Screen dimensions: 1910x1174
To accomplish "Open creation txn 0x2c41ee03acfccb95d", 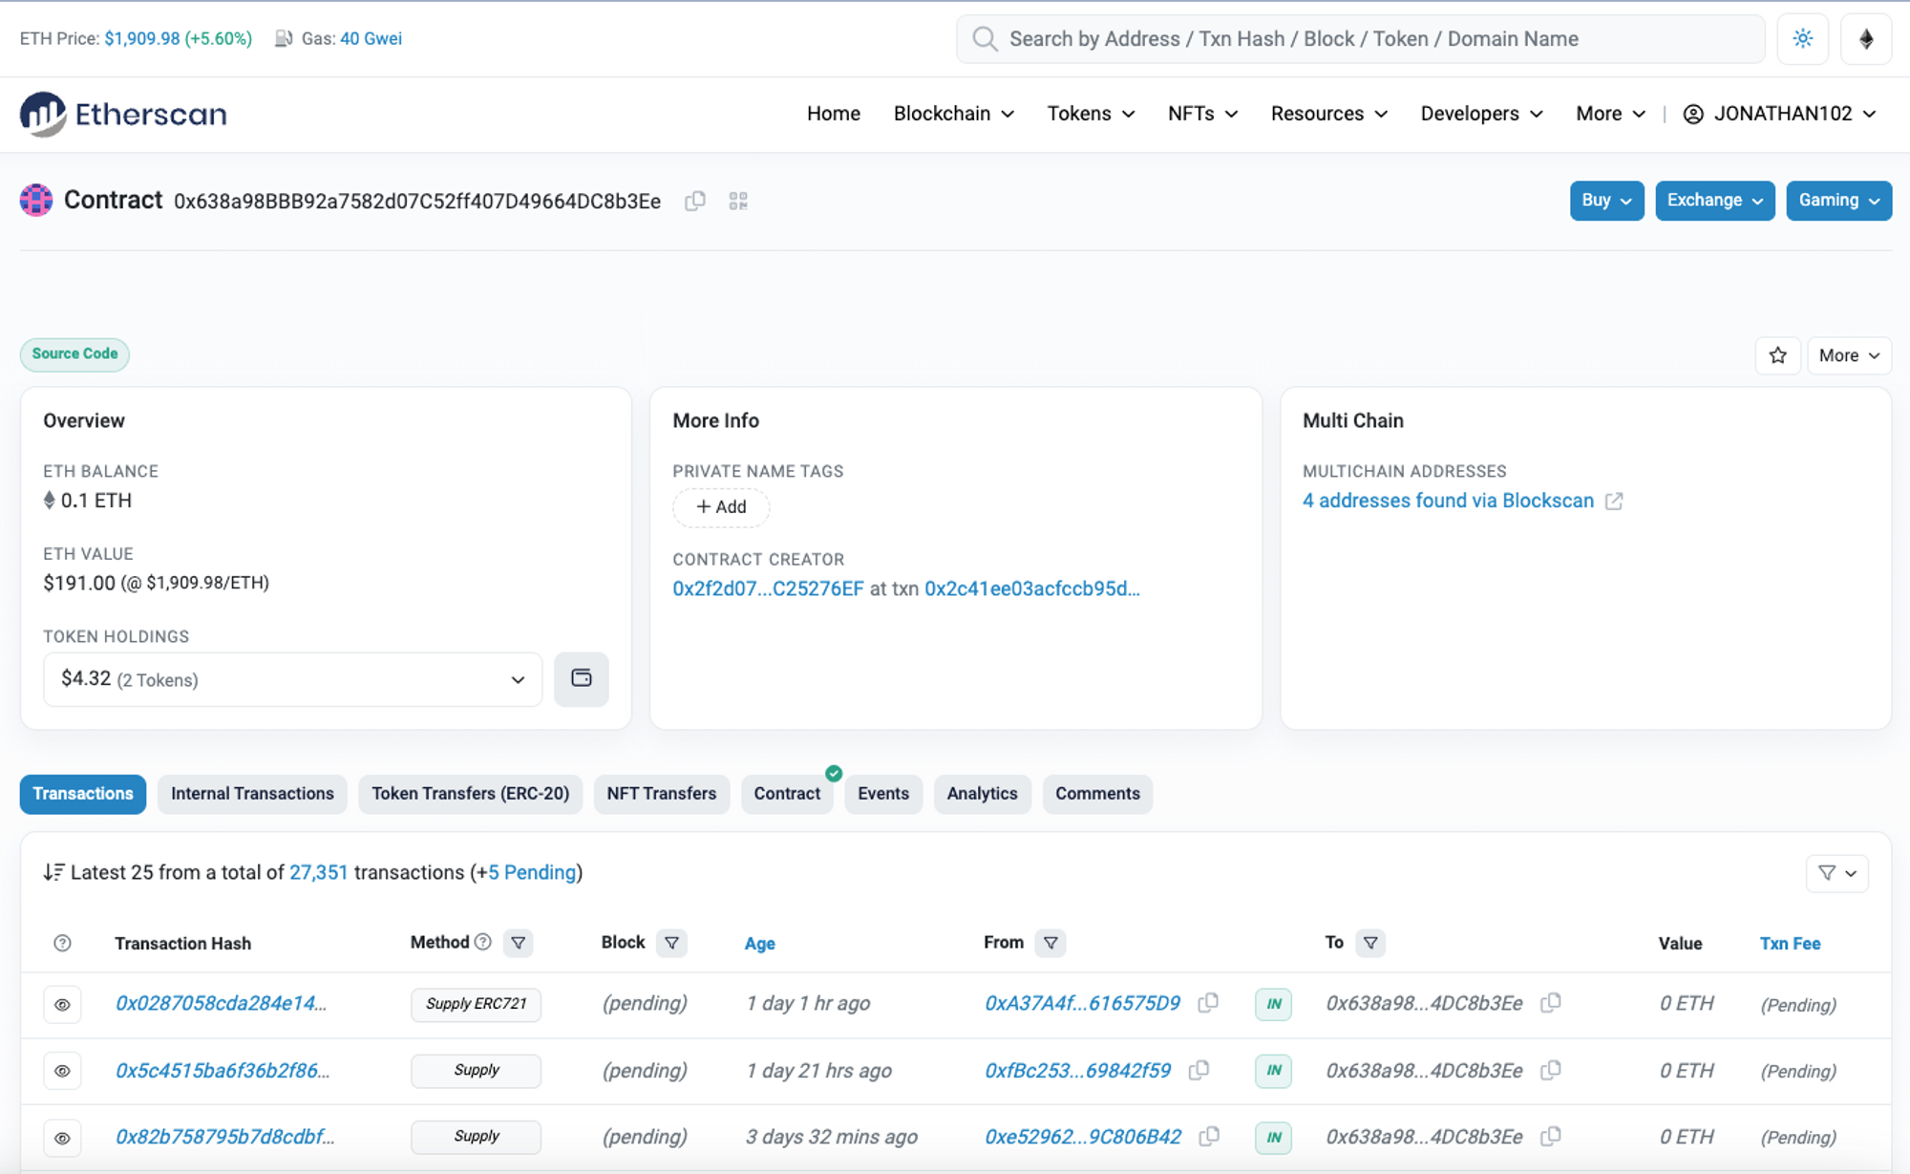I will click(1032, 588).
